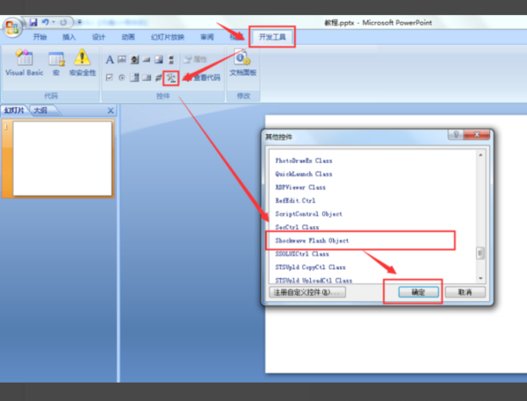Select the 动画 tab
Viewport: 527px width, 401px height.
pyautogui.click(x=128, y=37)
